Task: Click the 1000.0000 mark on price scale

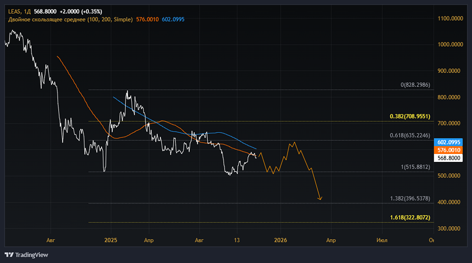Action: 450,44
